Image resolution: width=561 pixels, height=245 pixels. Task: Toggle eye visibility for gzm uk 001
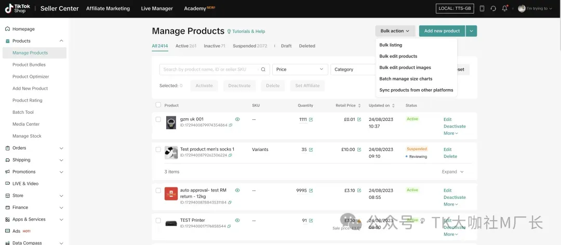point(237,119)
